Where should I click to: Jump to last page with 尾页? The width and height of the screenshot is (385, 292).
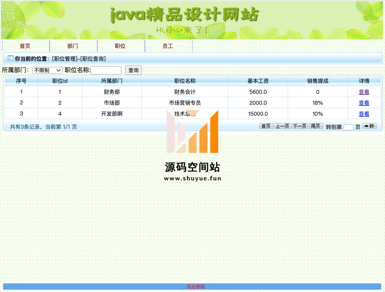(x=316, y=126)
